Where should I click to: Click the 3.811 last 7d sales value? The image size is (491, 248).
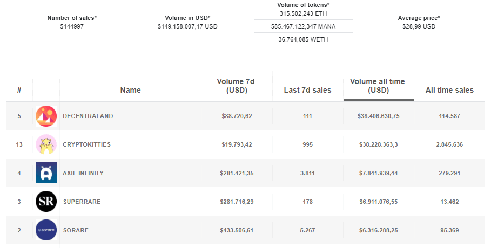(x=307, y=173)
